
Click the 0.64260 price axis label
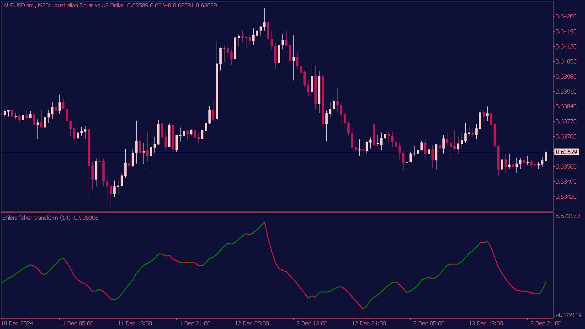565,16
